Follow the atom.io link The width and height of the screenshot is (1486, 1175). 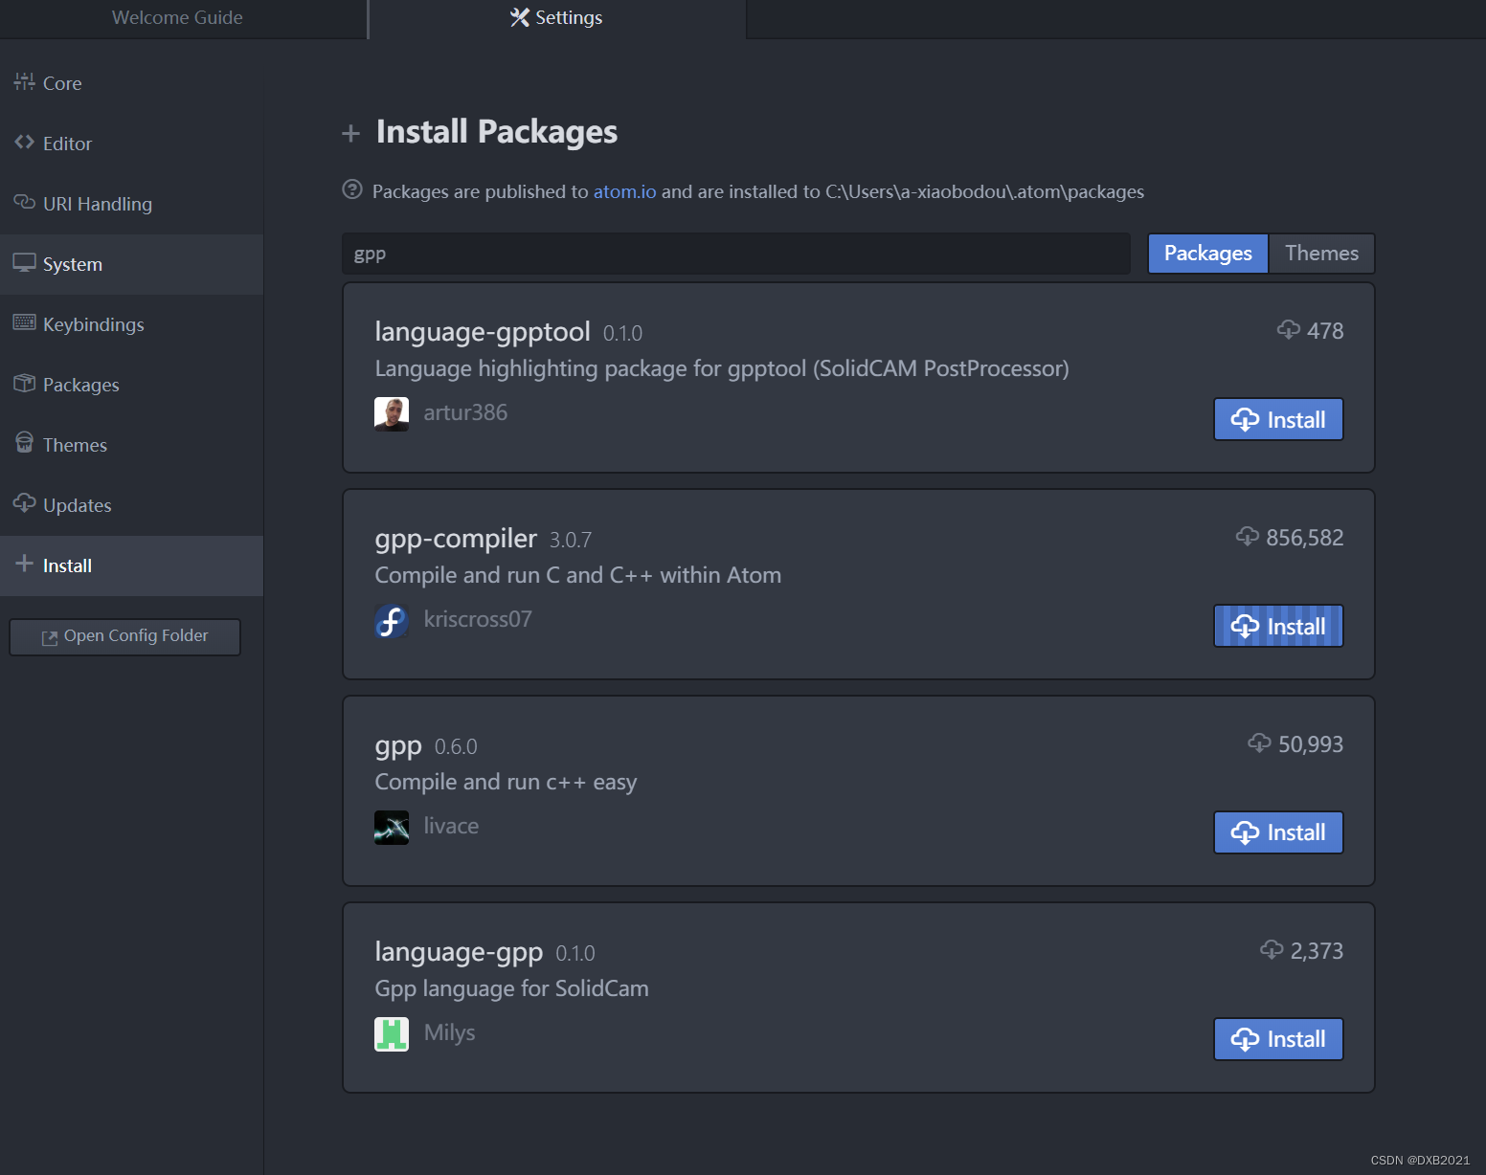point(624,191)
